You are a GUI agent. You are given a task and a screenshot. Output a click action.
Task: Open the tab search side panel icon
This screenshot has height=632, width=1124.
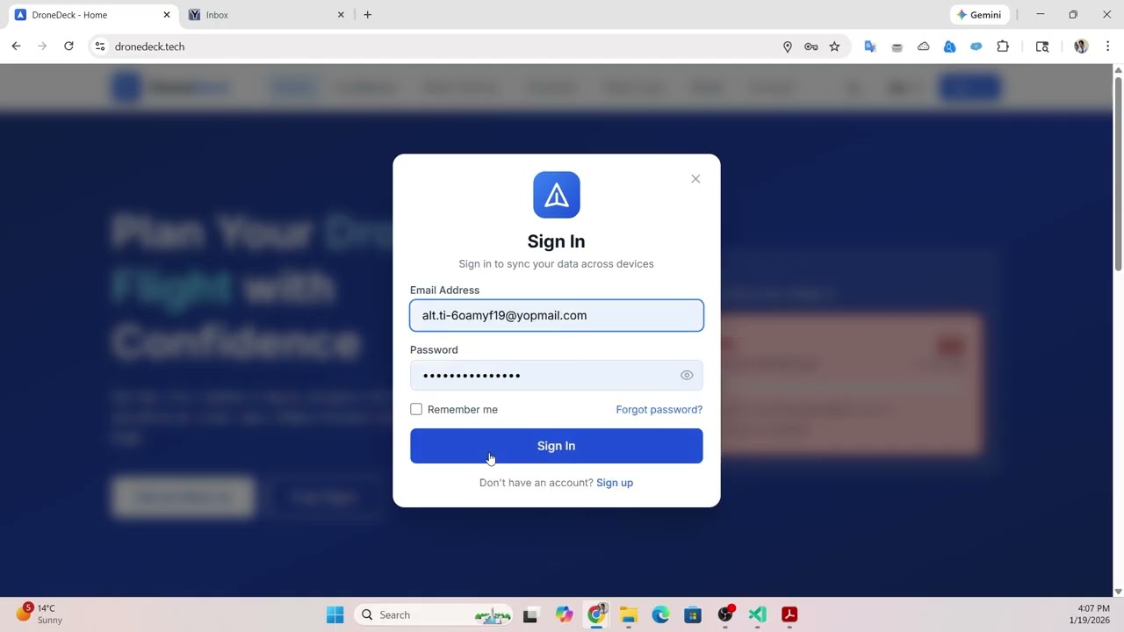pos(1042,47)
